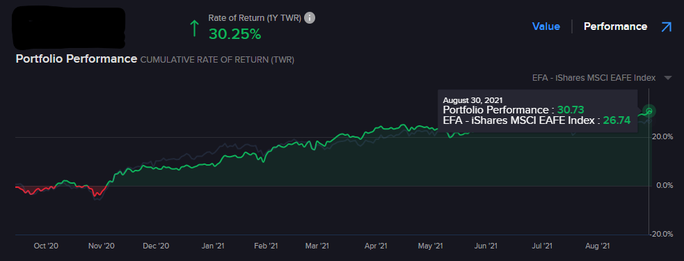Click the August 30 data point marker on chart
The height and width of the screenshot is (261, 684).
[649, 111]
